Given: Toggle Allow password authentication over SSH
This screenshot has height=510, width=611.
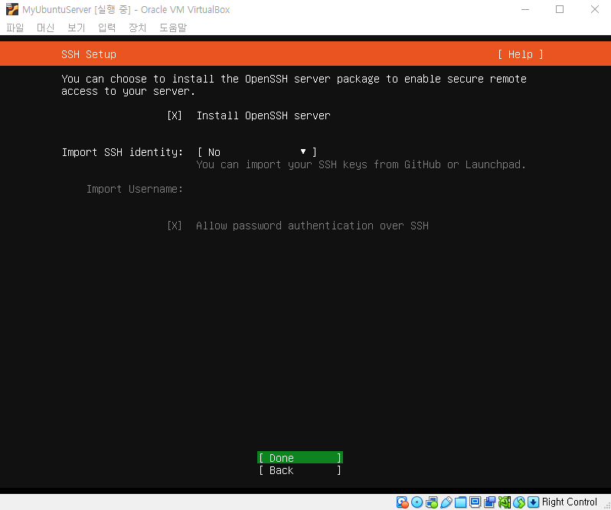Looking at the screenshot, I should [174, 226].
